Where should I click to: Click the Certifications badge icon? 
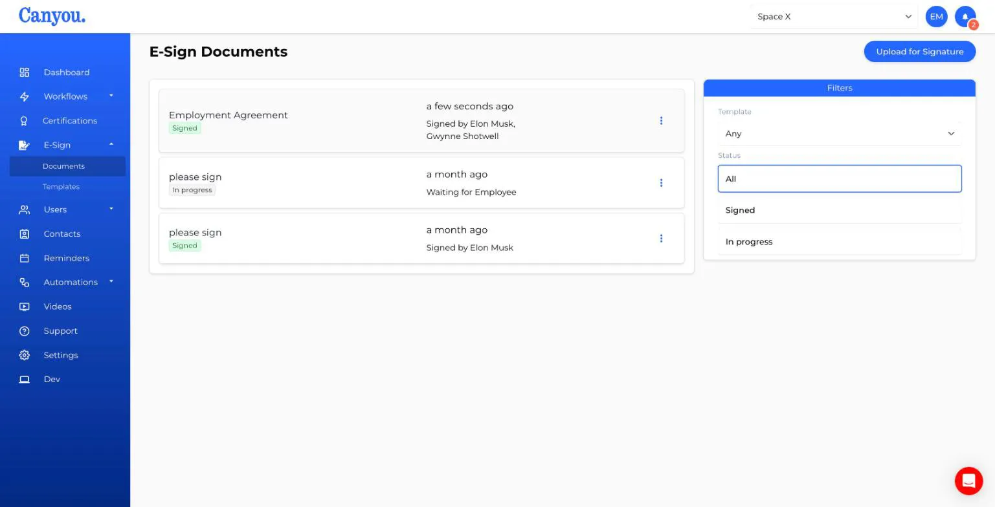point(25,121)
